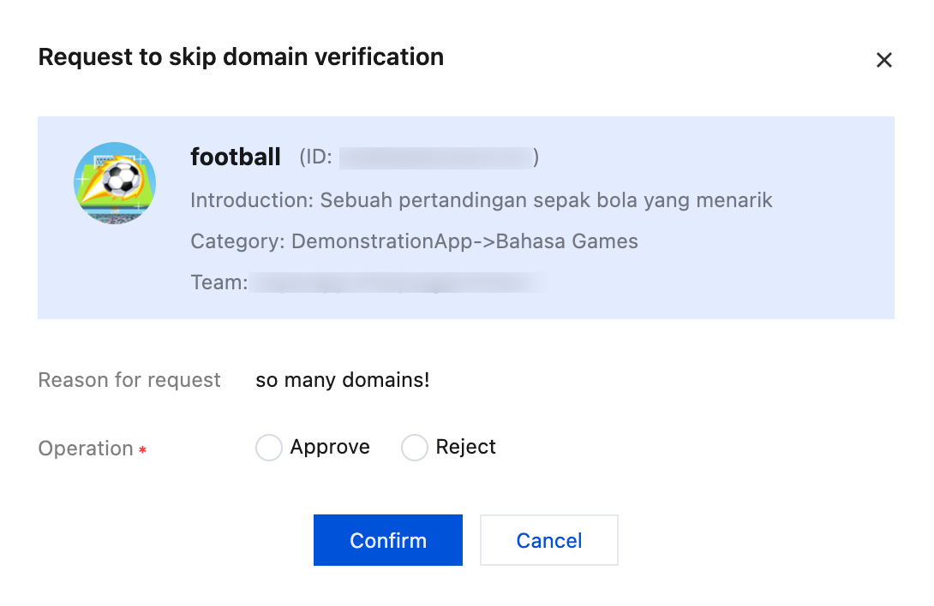Select the Approve radio button circle
Image resolution: width=934 pixels, height=606 pixels.
click(x=269, y=448)
